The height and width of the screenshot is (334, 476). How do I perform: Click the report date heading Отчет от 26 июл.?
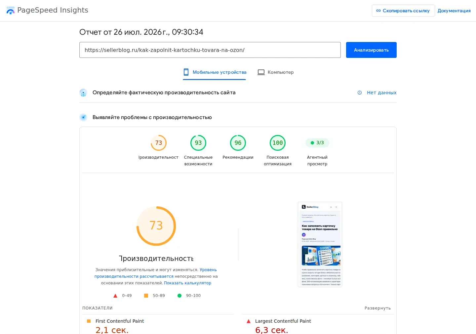click(141, 32)
